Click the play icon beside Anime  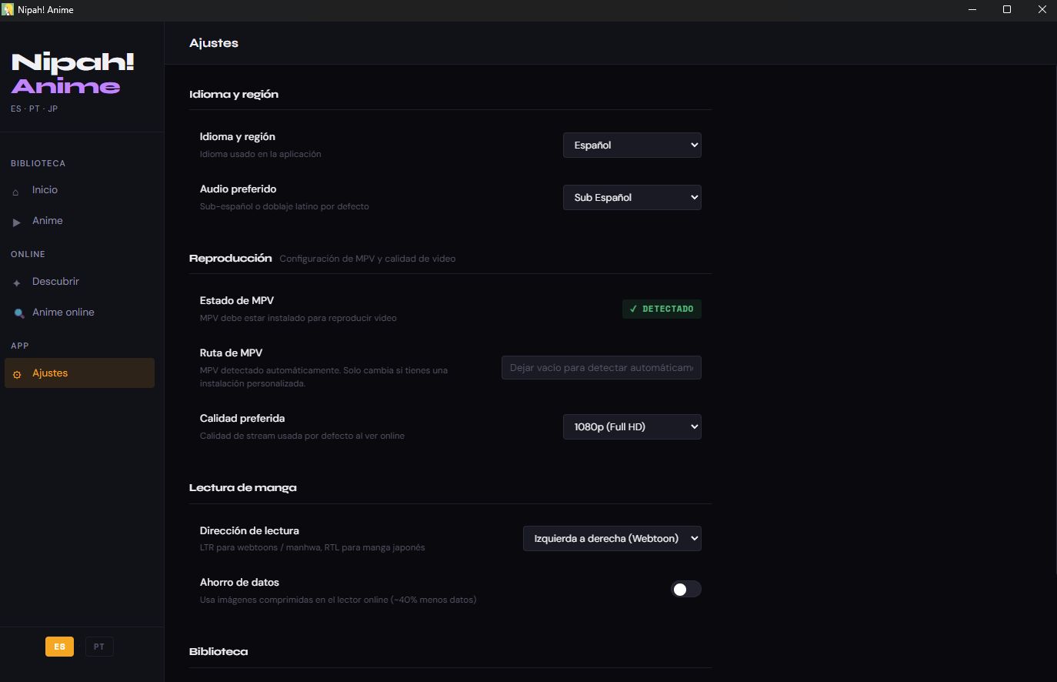click(x=17, y=222)
